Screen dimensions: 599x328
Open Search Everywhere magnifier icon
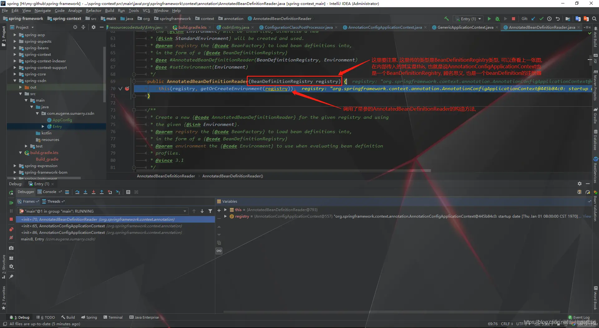(594, 19)
